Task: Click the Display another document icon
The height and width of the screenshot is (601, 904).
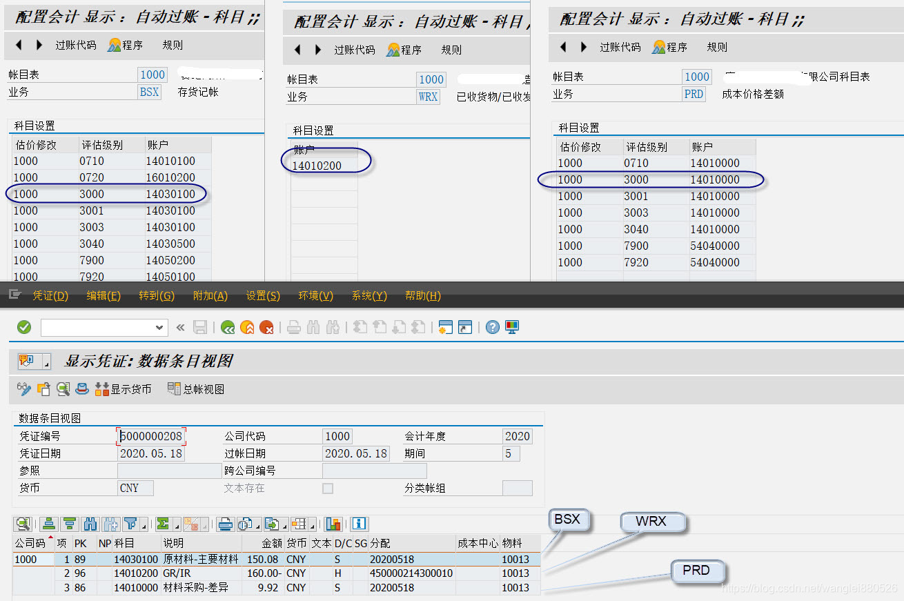Action: click(43, 389)
